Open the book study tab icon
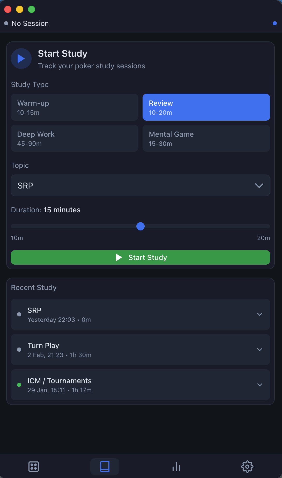 (105, 467)
